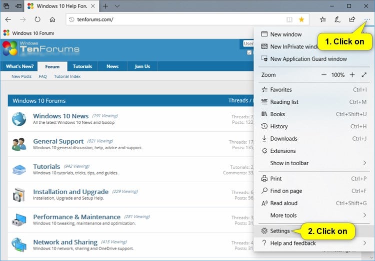The image size is (375, 261).
Task: Select New Application Guard window
Action: pyautogui.click(x=314, y=59)
